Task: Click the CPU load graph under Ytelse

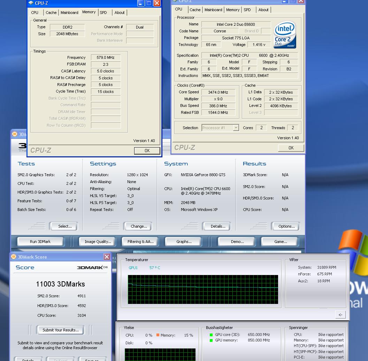Action: point(160,355)
